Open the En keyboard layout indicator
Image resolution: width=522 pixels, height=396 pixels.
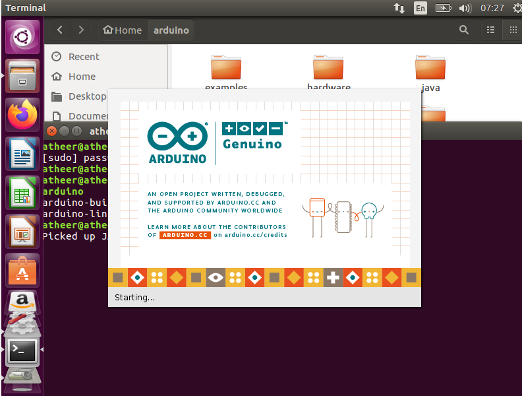(420, 8)
